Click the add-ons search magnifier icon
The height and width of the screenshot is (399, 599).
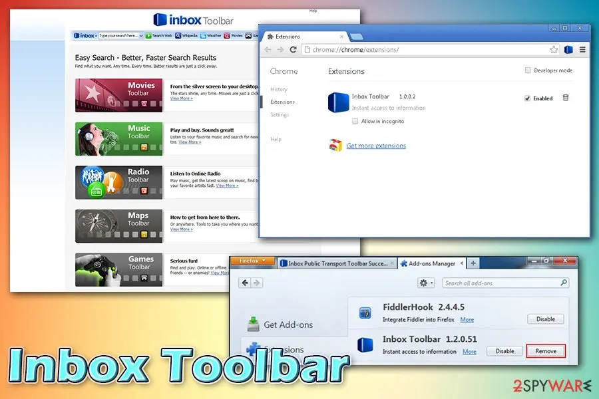pyautogui.click(x=564, y=283)
